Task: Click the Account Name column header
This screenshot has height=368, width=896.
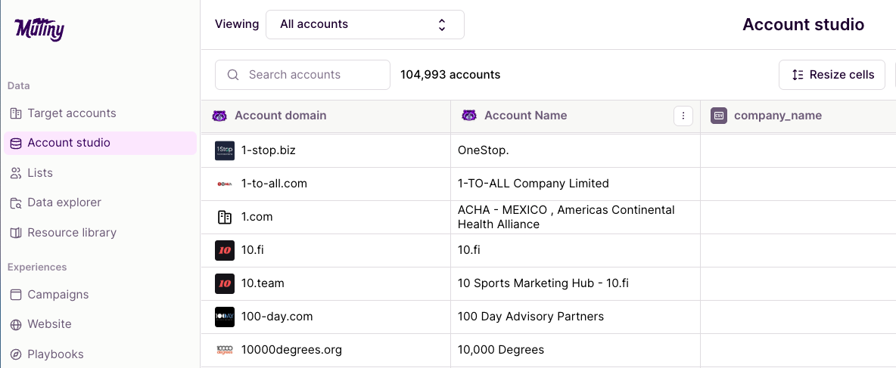Action: 575,116
